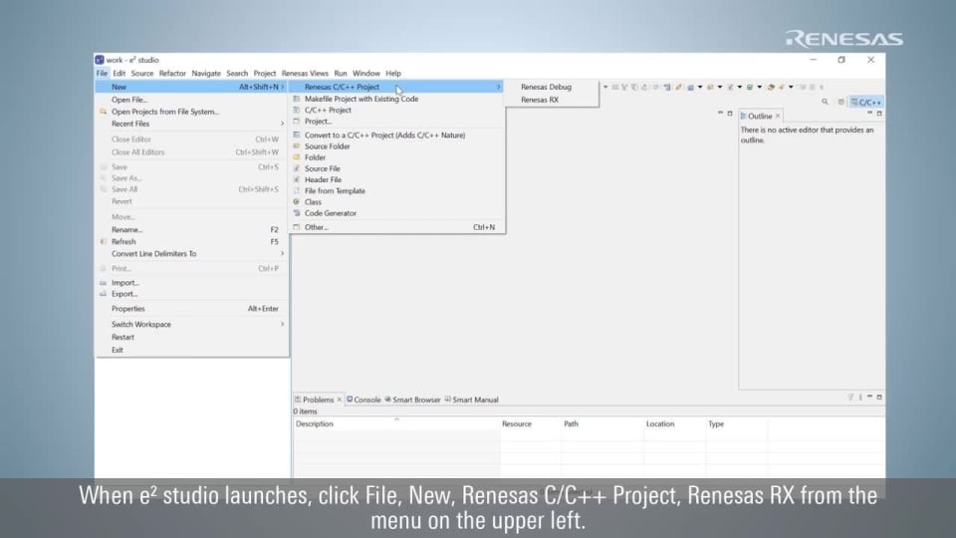The image size is (956, 538).
Task: Click the search magnifier icon in the toolbar
Action: [825, 102]
